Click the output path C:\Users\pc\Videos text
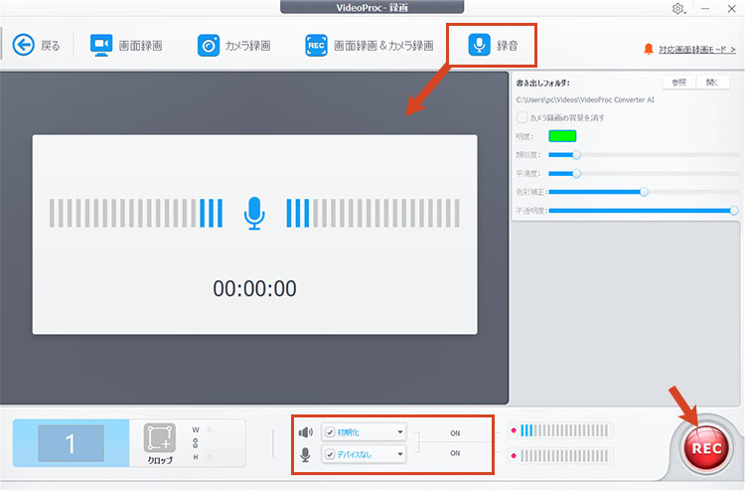Viewport: 745px width, 491px height. pos(585,99)
